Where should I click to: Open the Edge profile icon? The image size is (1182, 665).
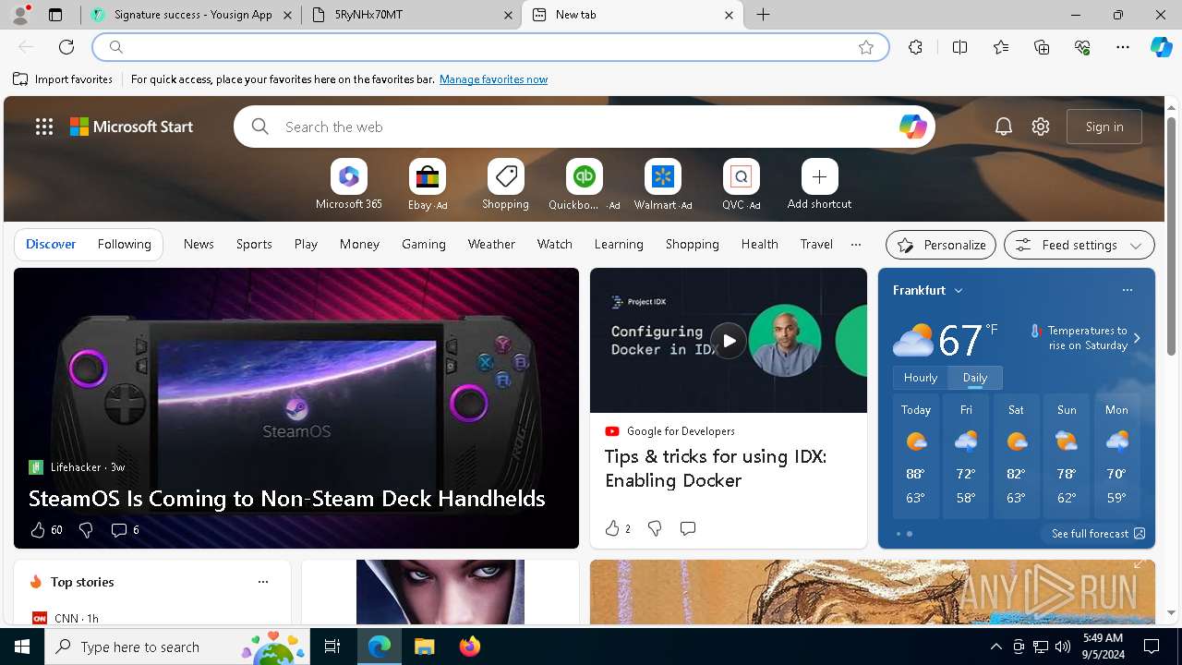click(20, 15)
